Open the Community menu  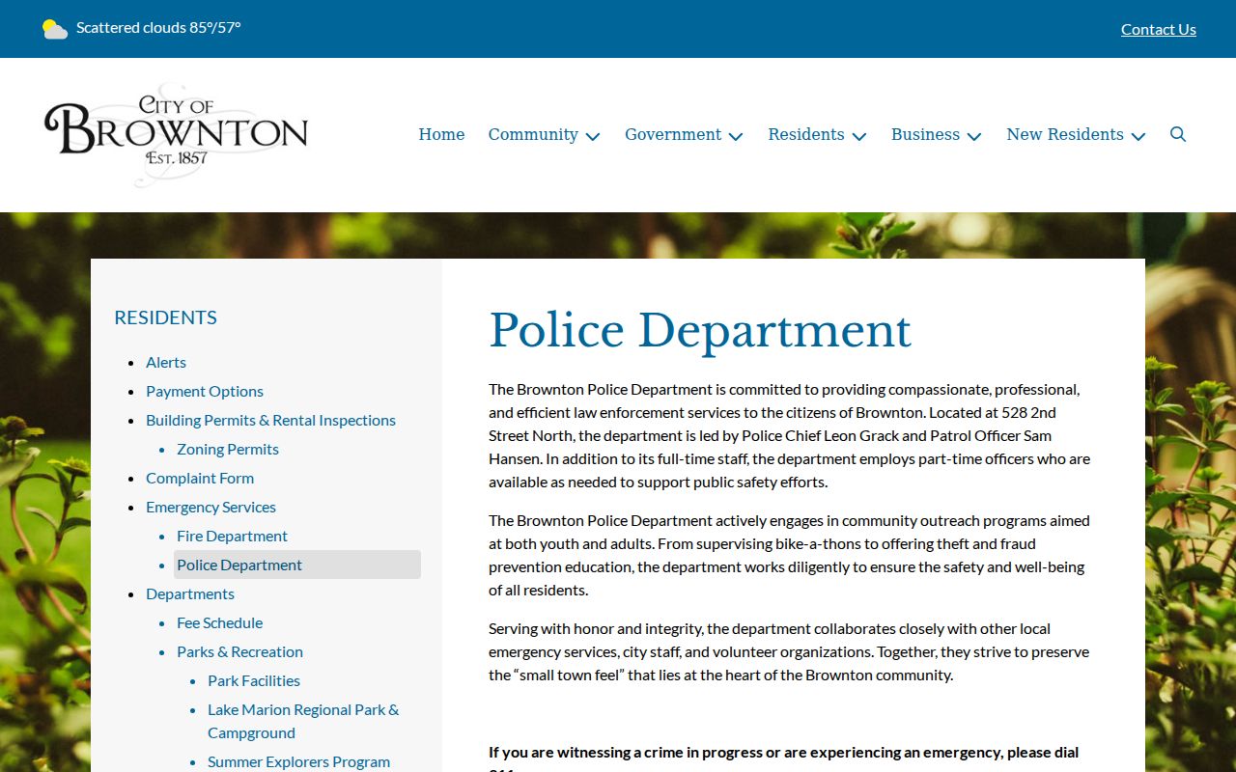pyautogui.click(x=533, y=134)
